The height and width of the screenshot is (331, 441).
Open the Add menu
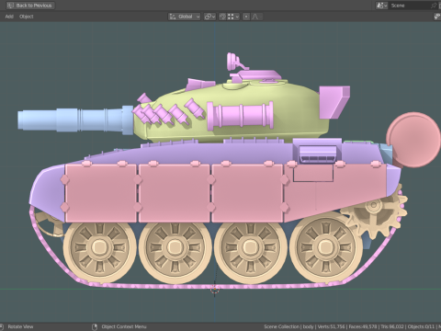coord(9,17)
